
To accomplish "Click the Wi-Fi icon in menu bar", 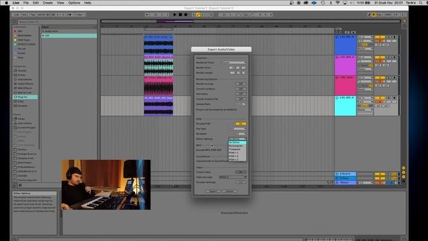I will pos(338,3).
